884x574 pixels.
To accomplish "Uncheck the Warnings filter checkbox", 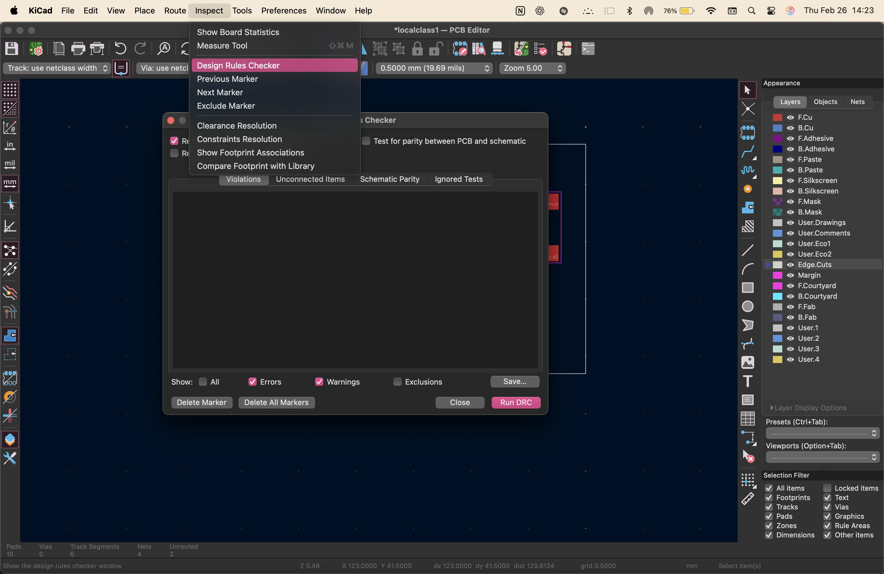I will pos(319,382).
